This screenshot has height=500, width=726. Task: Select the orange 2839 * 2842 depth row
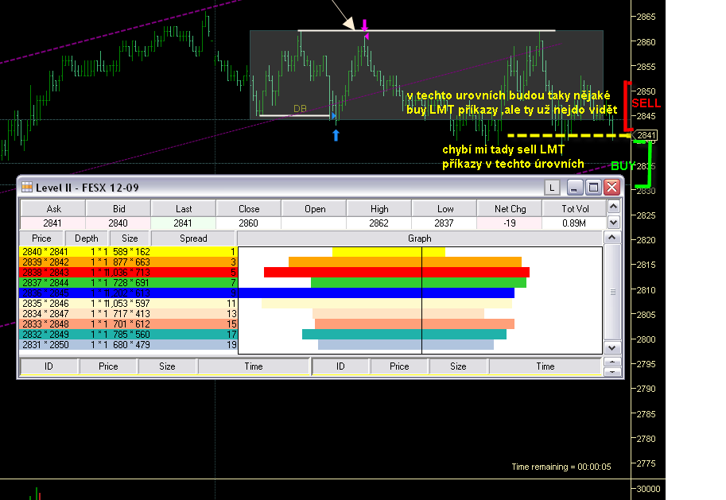(x=128, y=262)
